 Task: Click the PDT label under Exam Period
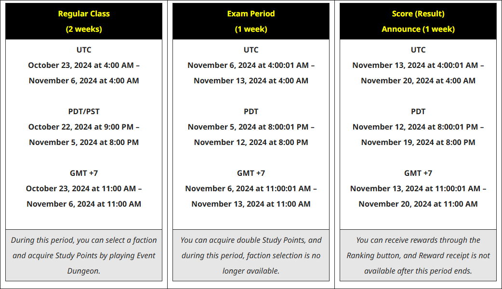pos(251,112)
